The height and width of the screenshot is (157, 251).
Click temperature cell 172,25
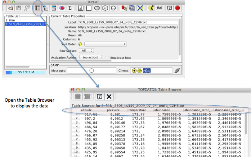(138, 152)
